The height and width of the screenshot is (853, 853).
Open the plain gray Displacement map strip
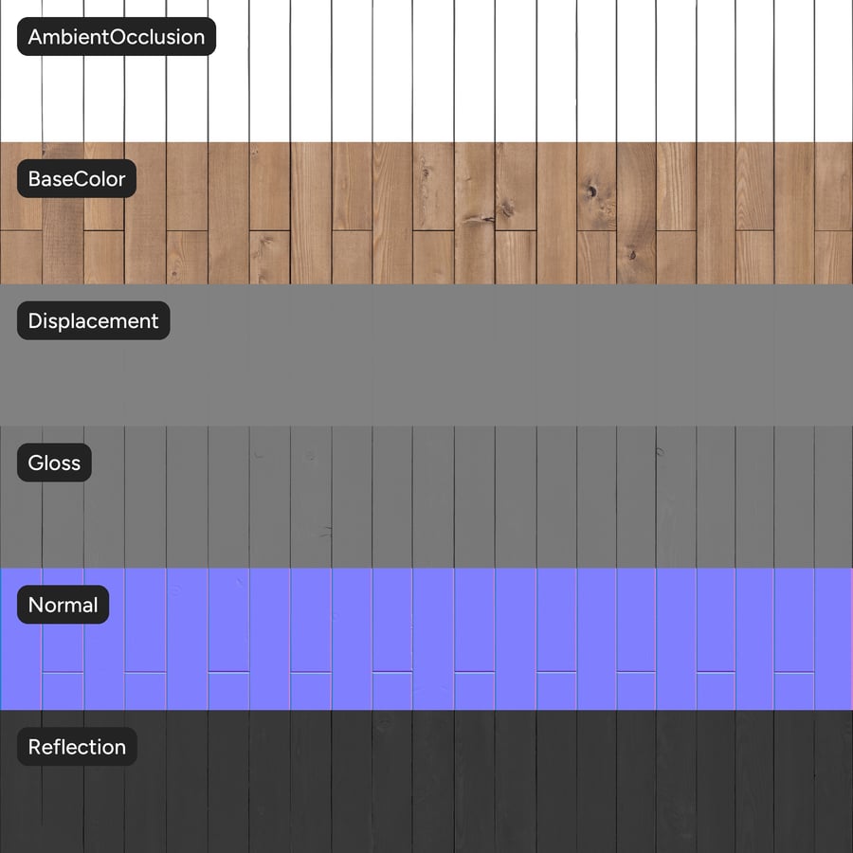(426, 355)
